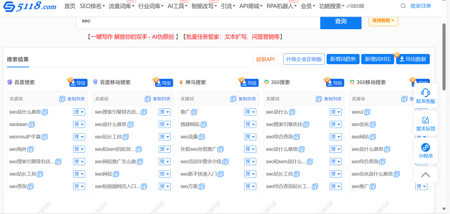
Task: Click the 获取API button
Action: [265, 59]
